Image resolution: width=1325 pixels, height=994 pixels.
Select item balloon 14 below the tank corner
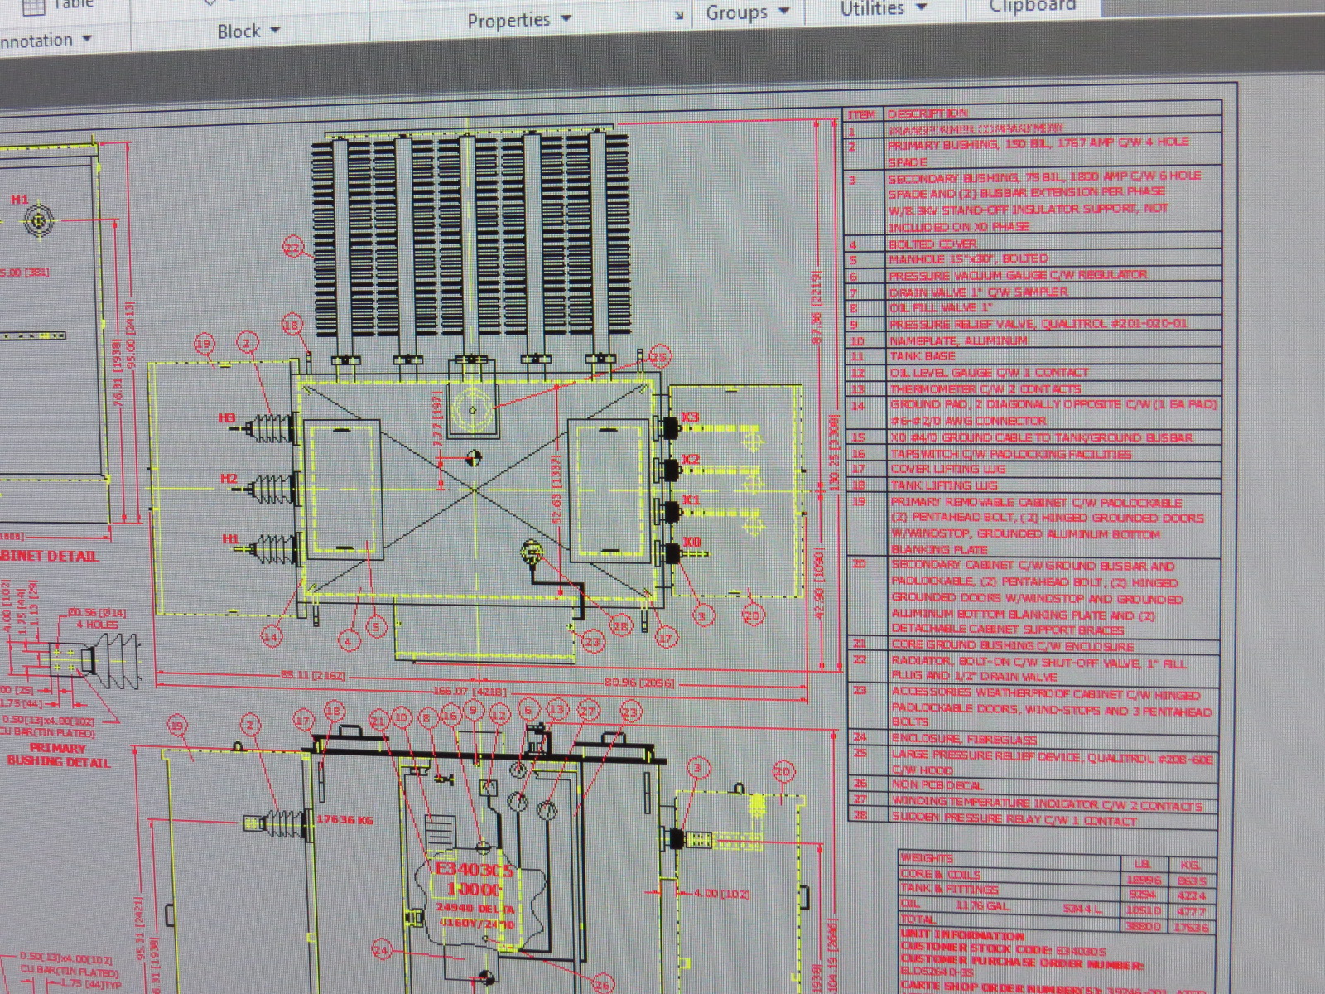click(x=271, y=636)
